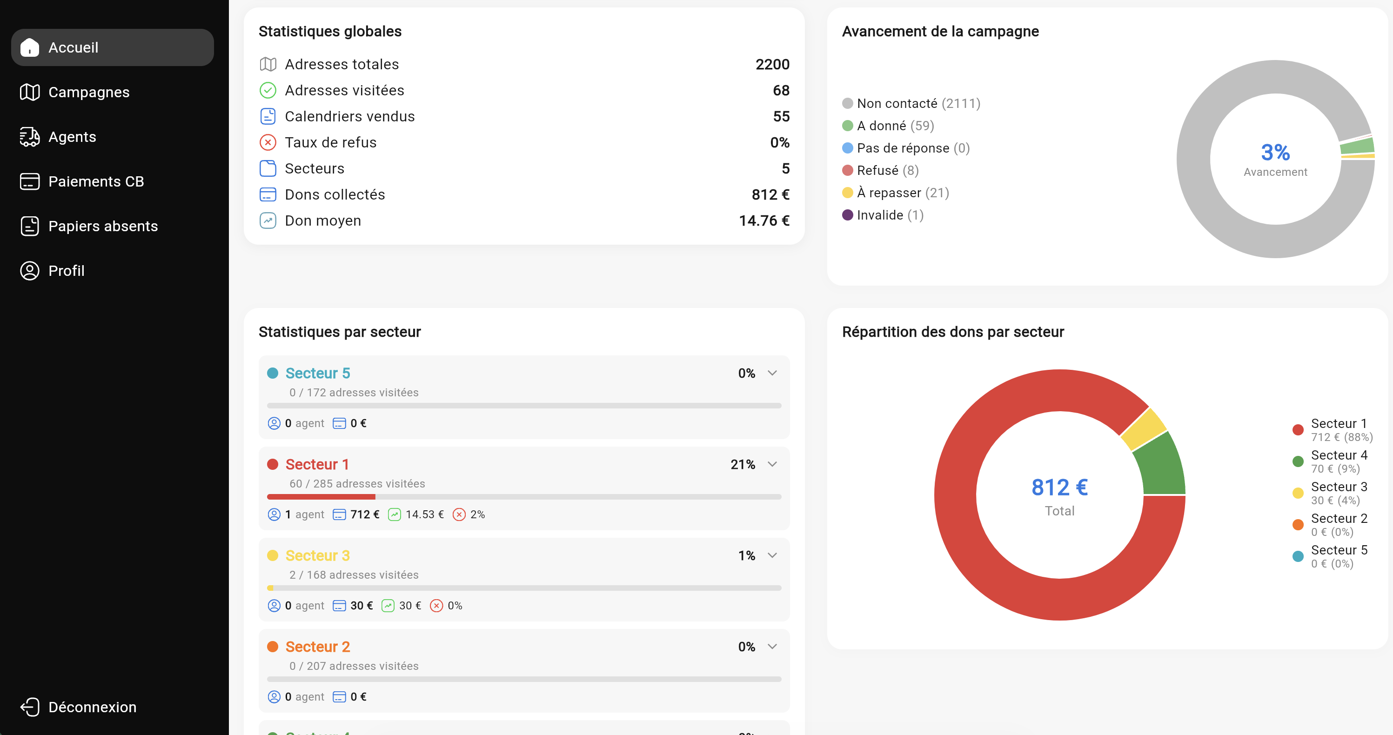This screenshot has width=1393, height=735.
Task: Click the Secteur 1 red progress bar
Action: coord(321,496)
